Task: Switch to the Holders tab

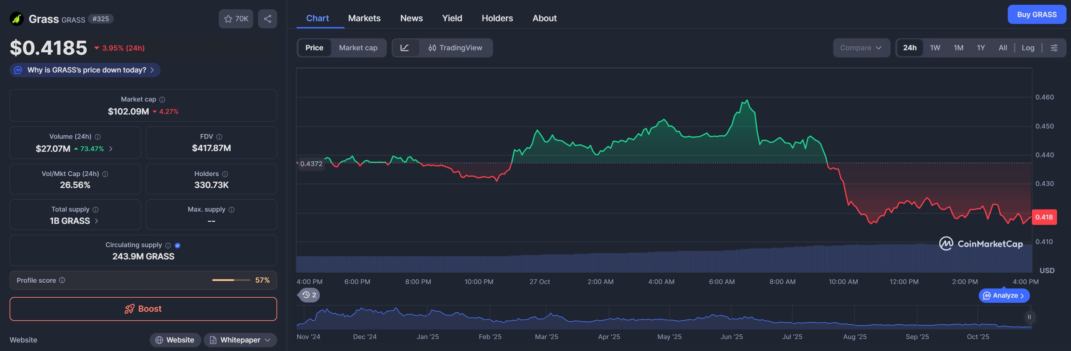Action: [497, 18]
